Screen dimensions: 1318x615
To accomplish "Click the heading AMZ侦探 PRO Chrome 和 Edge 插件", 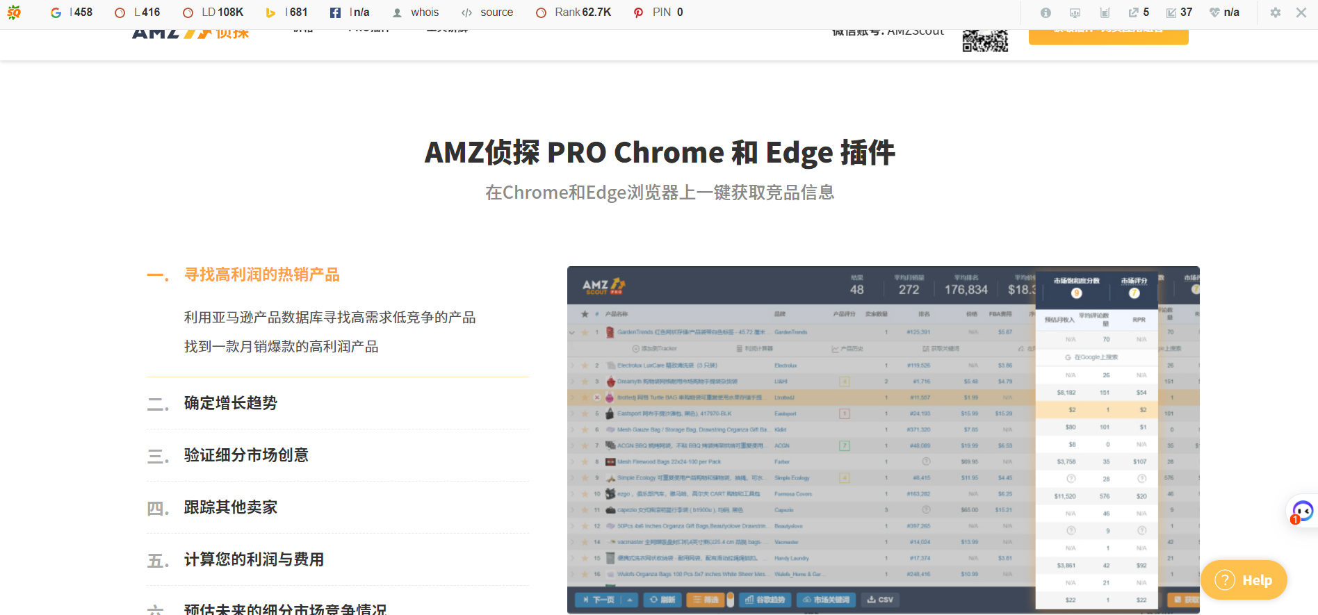I will click(660, 152).
